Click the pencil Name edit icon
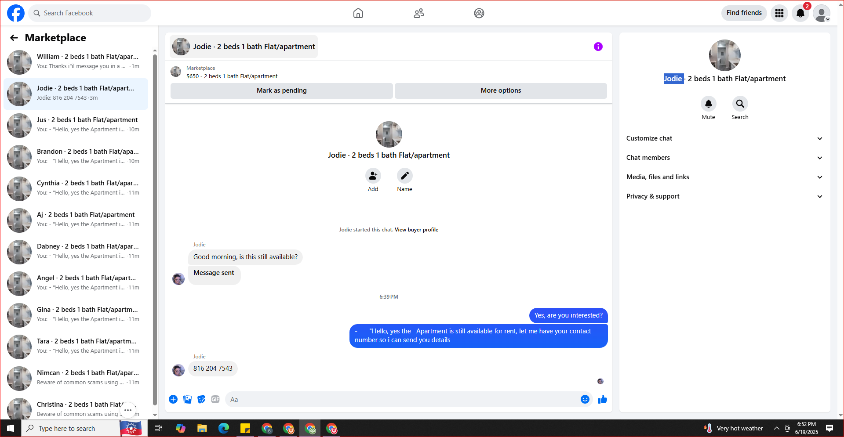This screenshot has height=437, width=844. [x=405, y=176]
